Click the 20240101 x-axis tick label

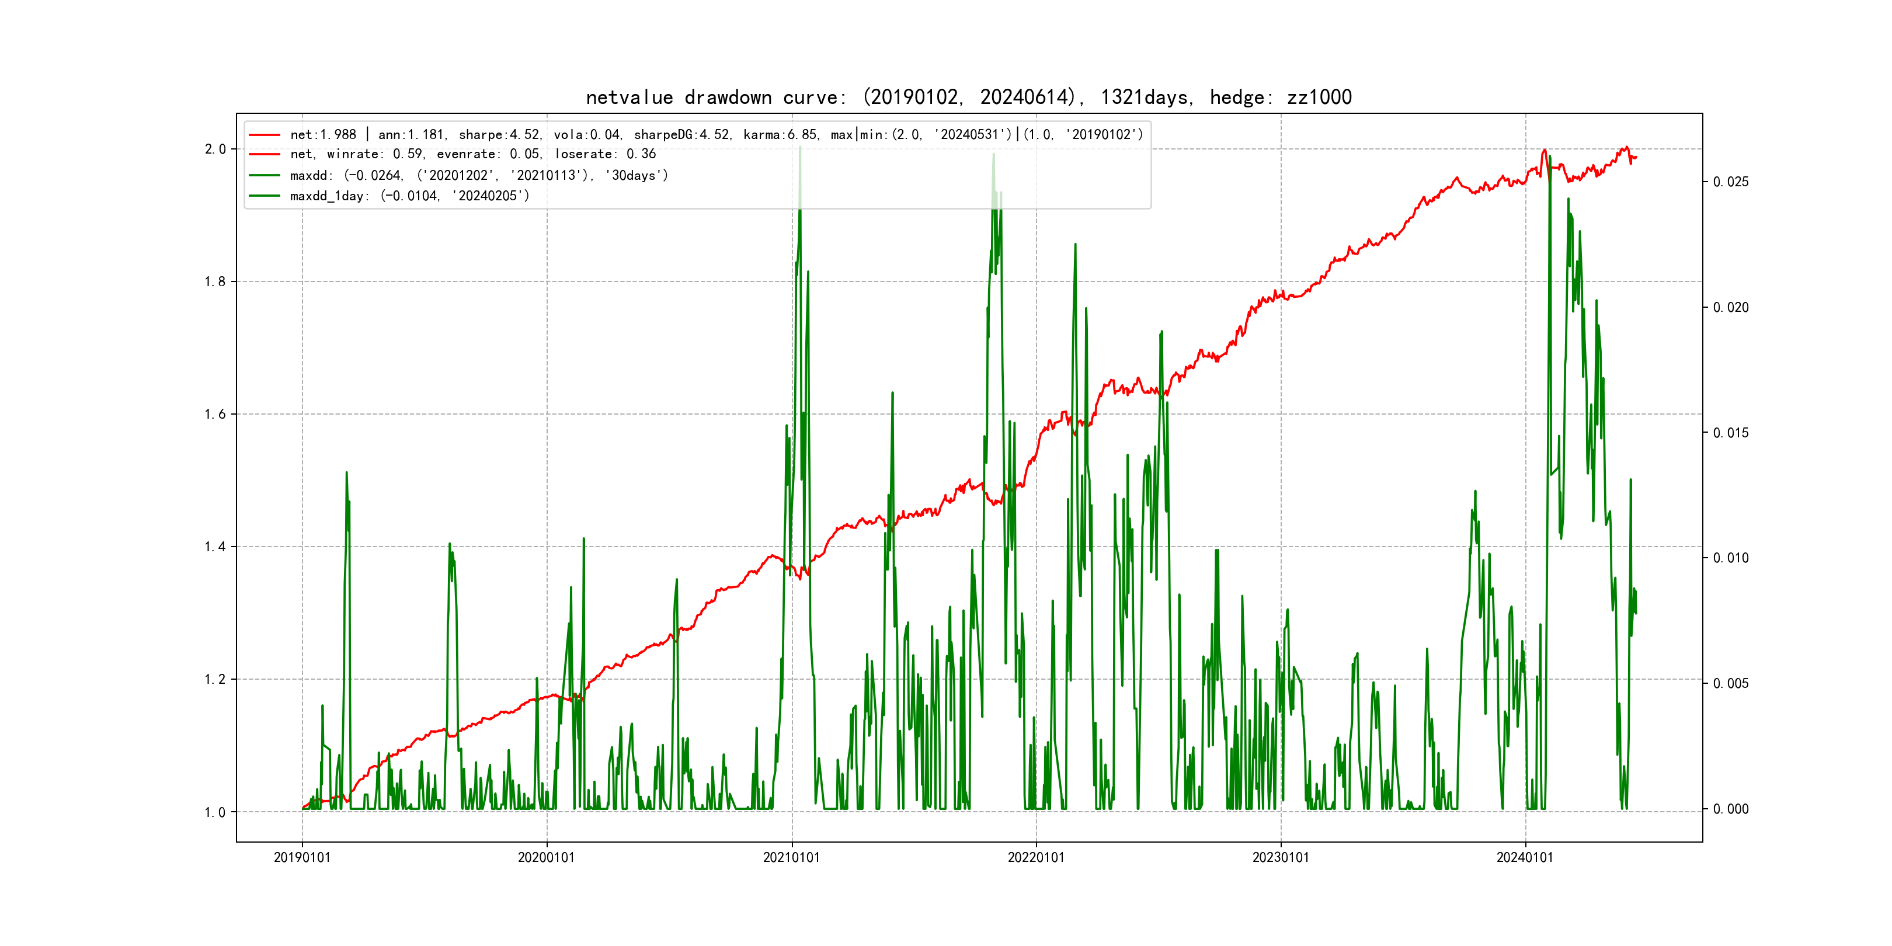(1525, 858)
